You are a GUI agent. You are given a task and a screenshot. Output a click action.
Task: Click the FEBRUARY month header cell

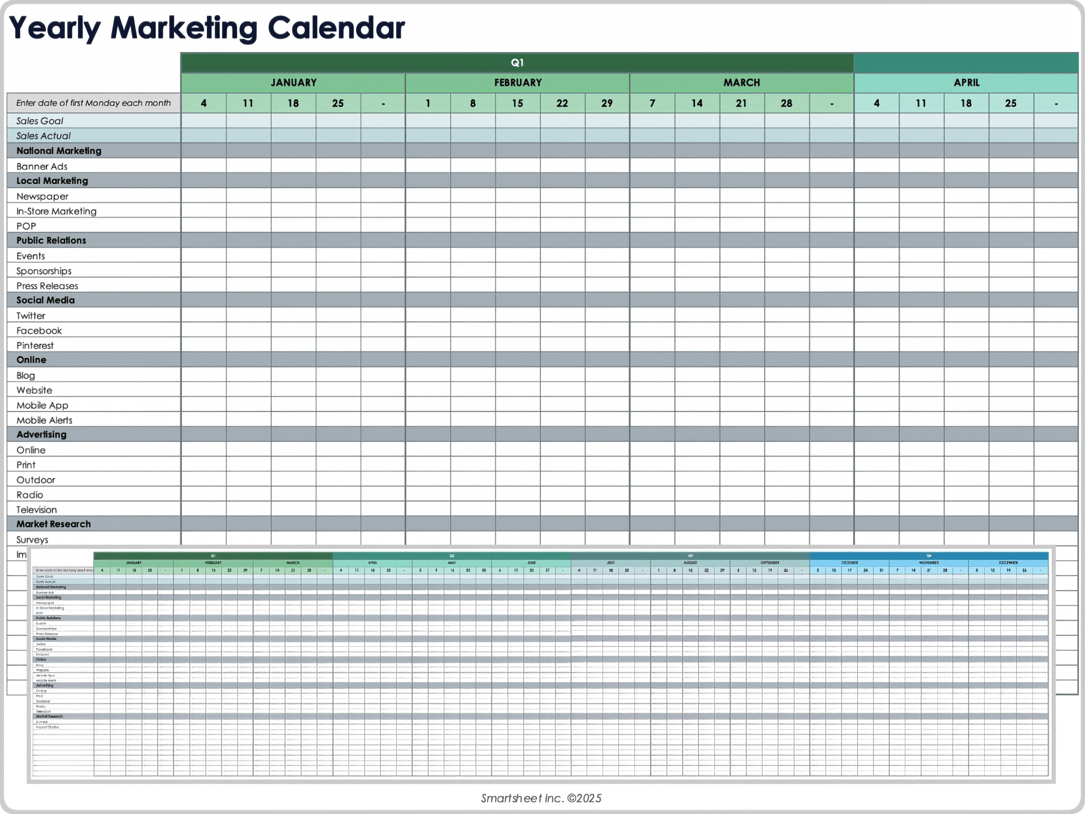pyautogui.click(x=517, y=83)
